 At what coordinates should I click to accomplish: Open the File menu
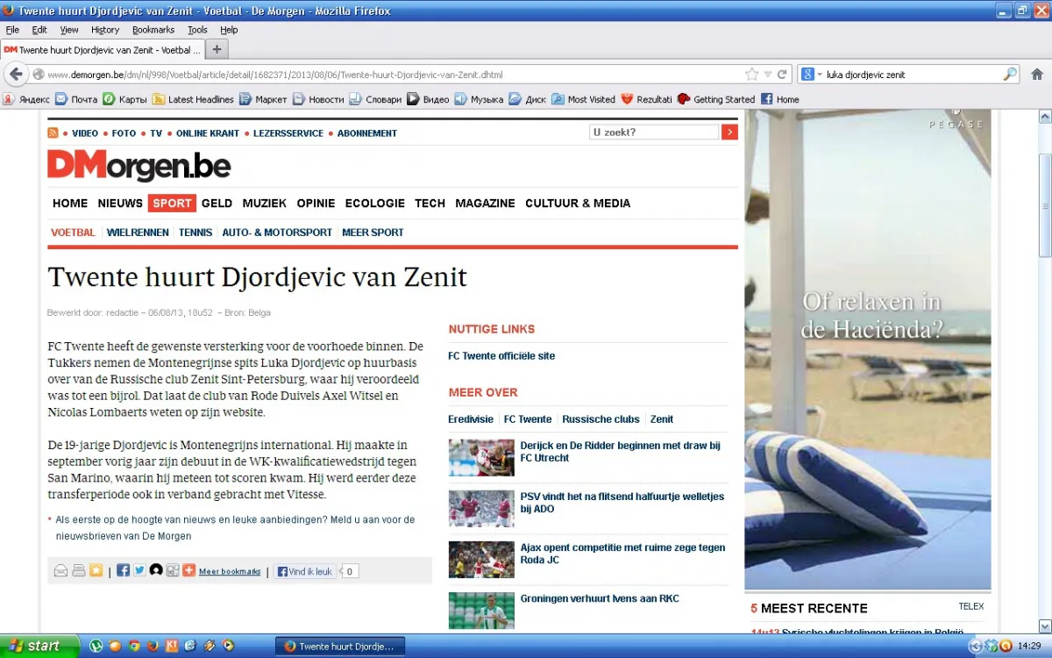[x=12, y=30]
